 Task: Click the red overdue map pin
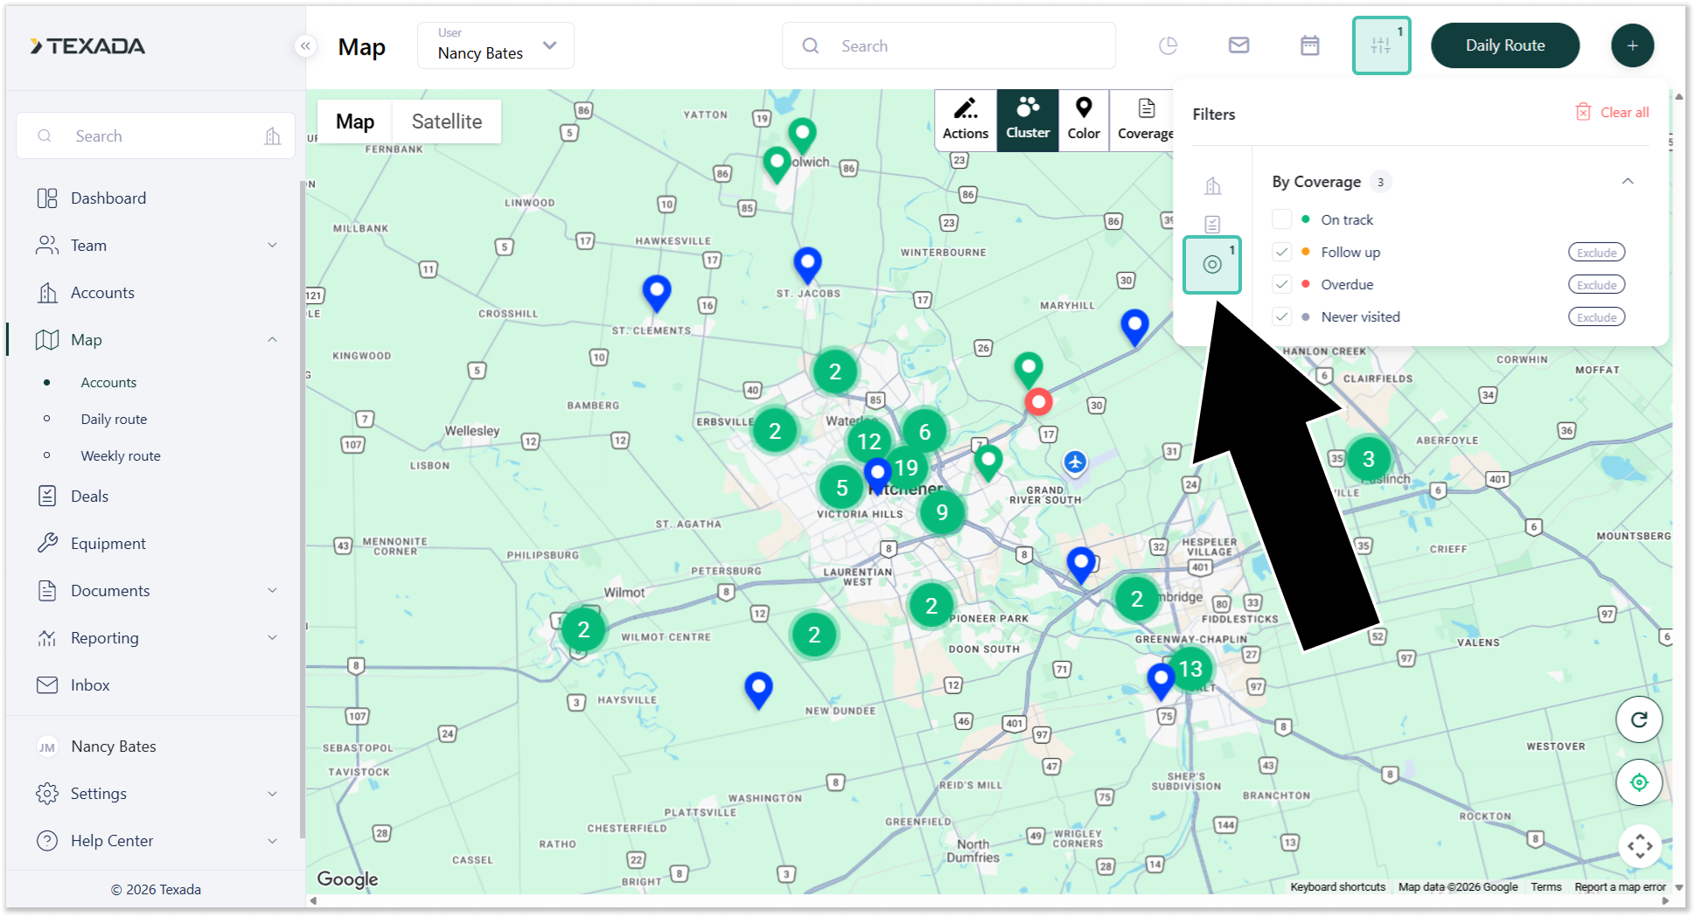coord(1038,402)
